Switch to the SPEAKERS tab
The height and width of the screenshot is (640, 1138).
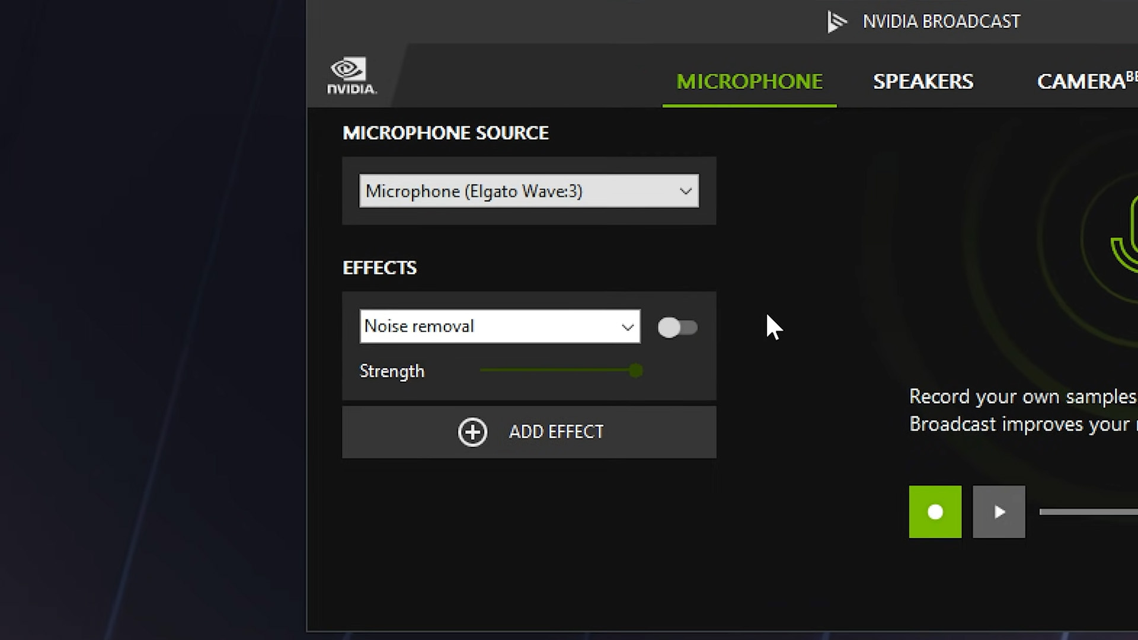pyautogui.click(x=923, y=81)
